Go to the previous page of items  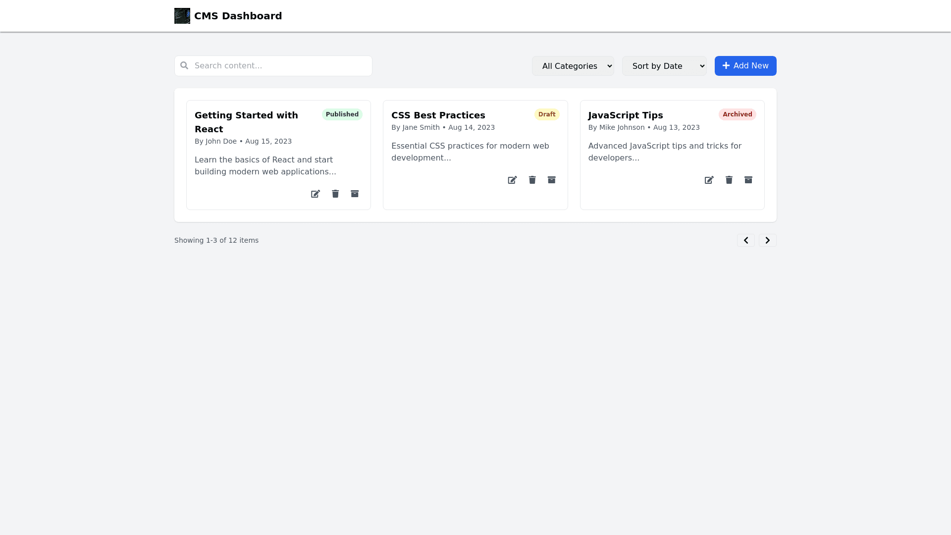tap(745, 240)
